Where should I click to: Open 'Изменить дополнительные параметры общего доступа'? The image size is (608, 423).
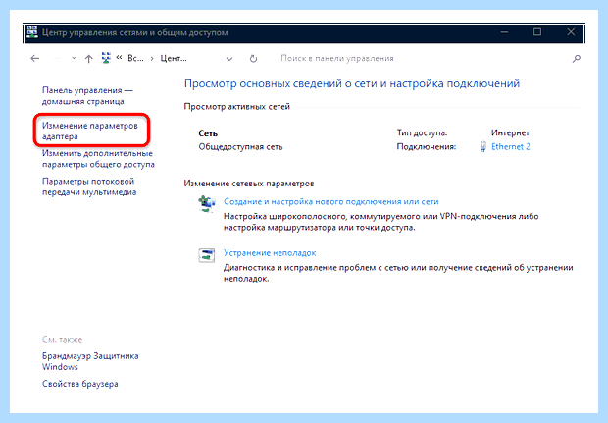click(x=98, y=159)
